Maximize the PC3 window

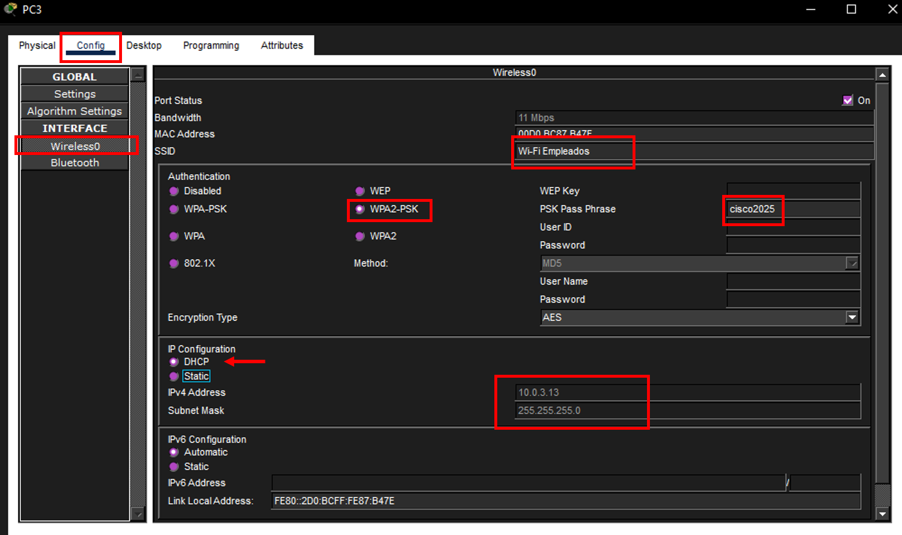(851, 9)
